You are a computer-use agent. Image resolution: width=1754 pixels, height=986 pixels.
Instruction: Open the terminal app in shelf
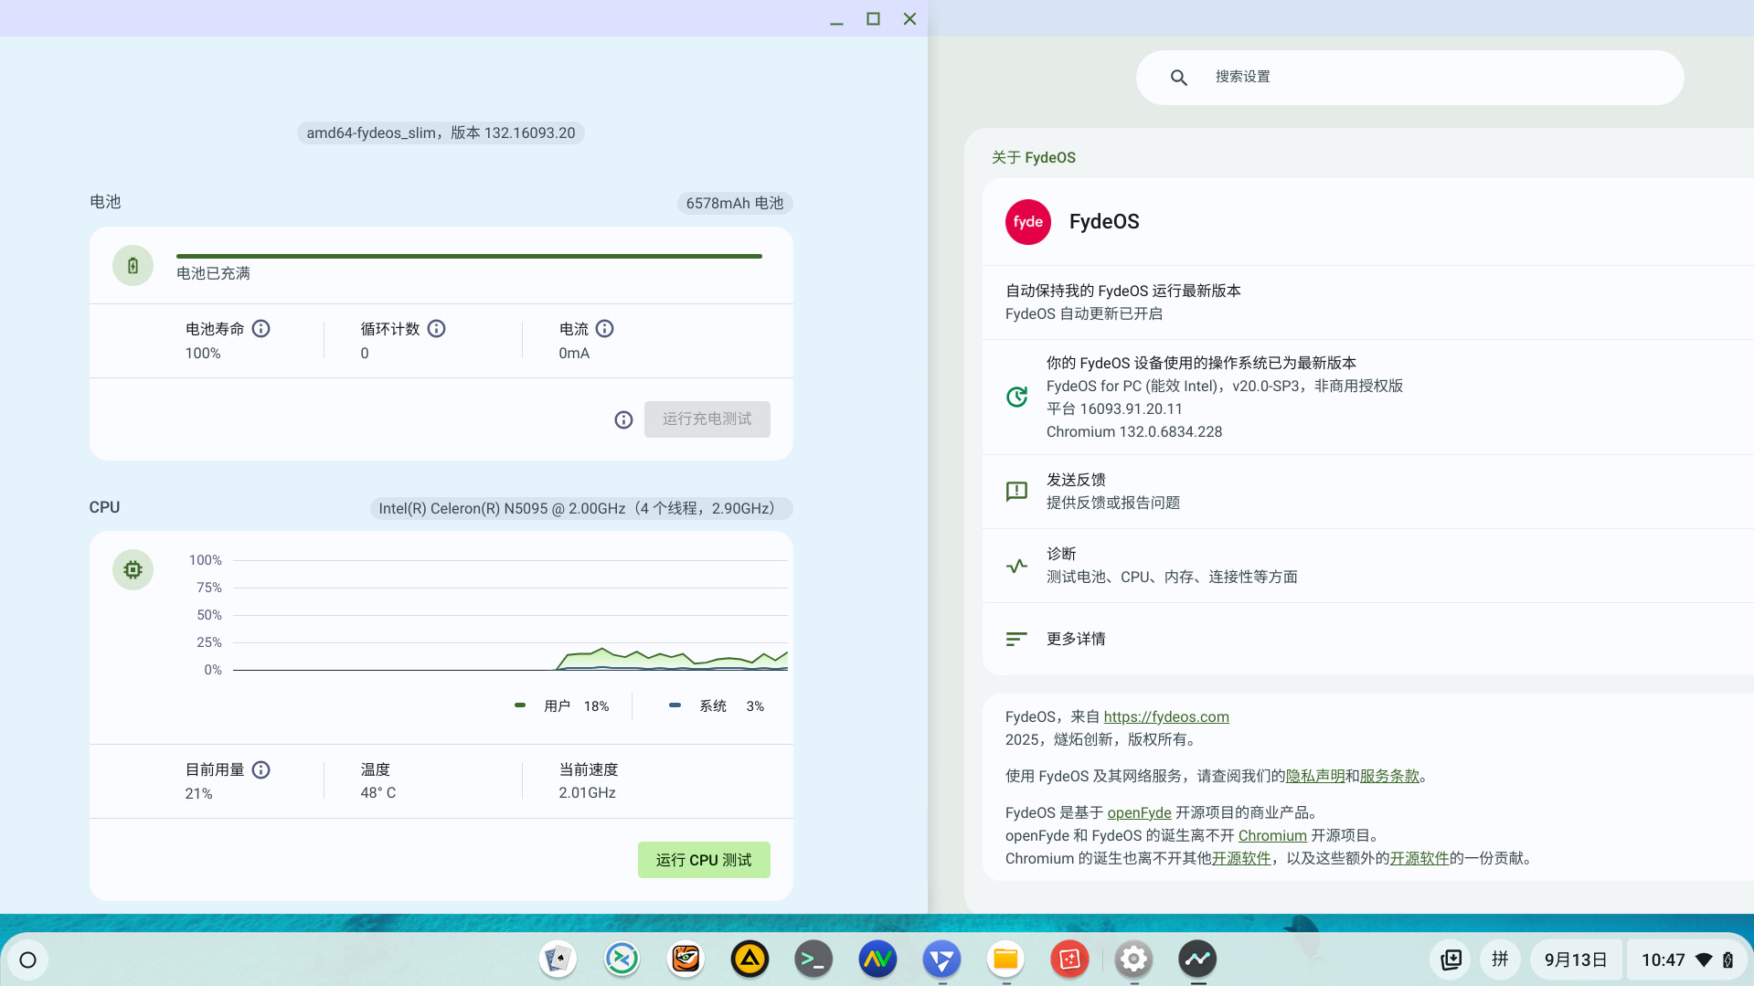(x=813, y=959)
